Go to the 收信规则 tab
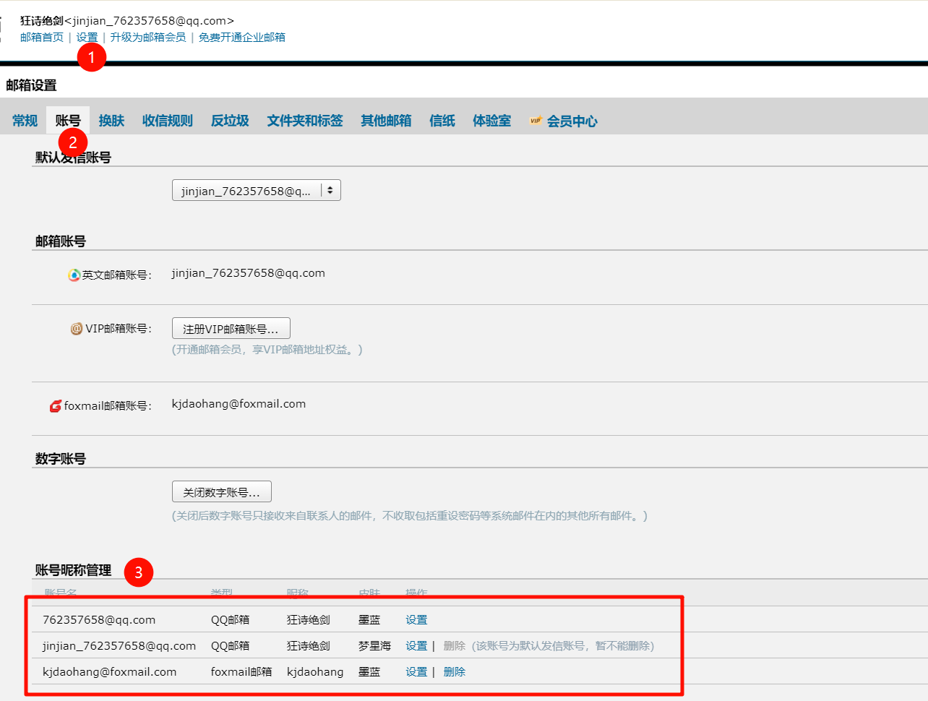 coord(168,121)
